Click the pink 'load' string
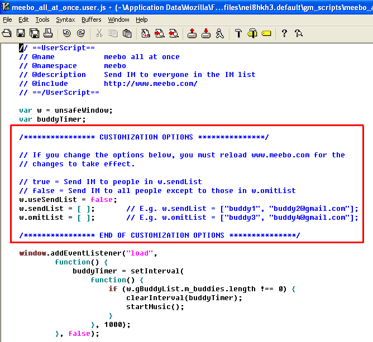373x342 pixels. click(x=140, y=253)
